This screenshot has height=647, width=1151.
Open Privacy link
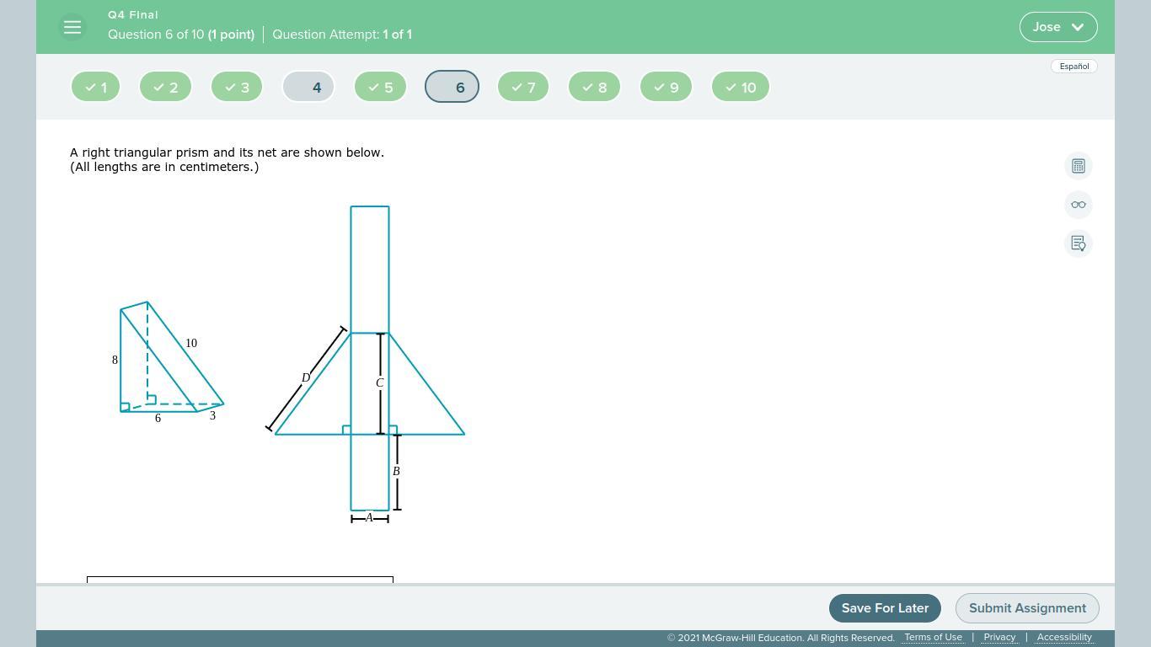[x=999, y=638]
